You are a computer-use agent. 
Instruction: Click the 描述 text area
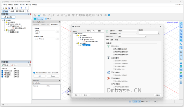pyautogui.click(x=149, y=33)
